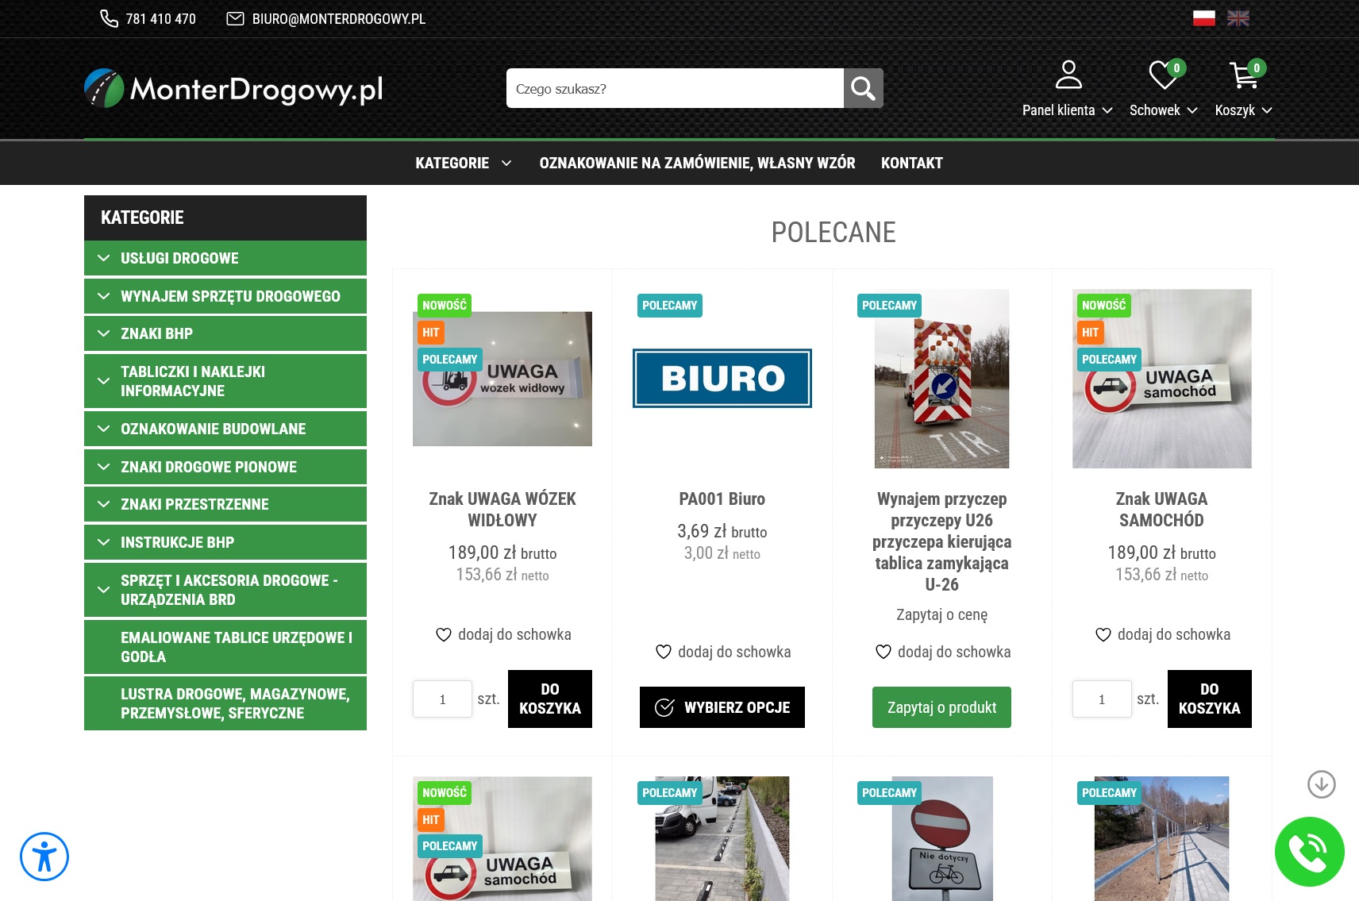
Task: Select the Polish flag language icon
Action: 1204,17
